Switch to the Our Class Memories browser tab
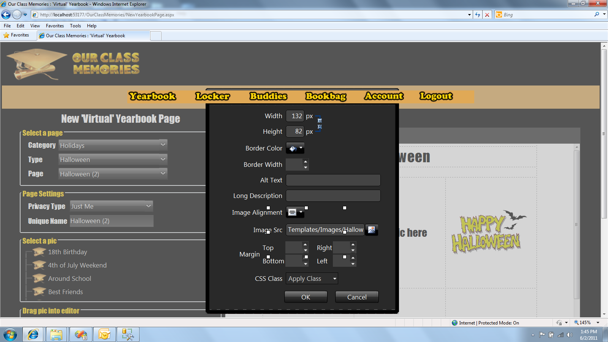608x342 pixels. (93, 36)
